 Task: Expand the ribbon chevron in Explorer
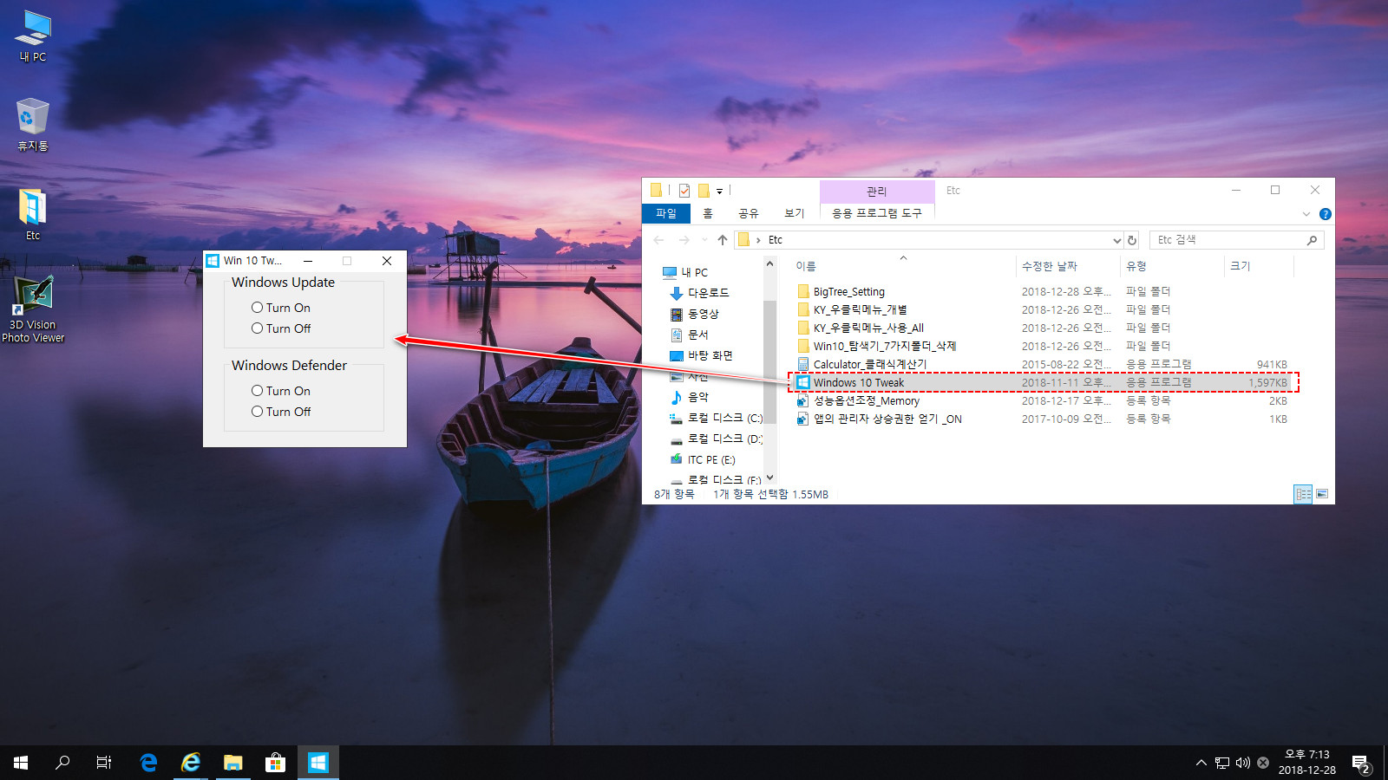point(1306,214)
